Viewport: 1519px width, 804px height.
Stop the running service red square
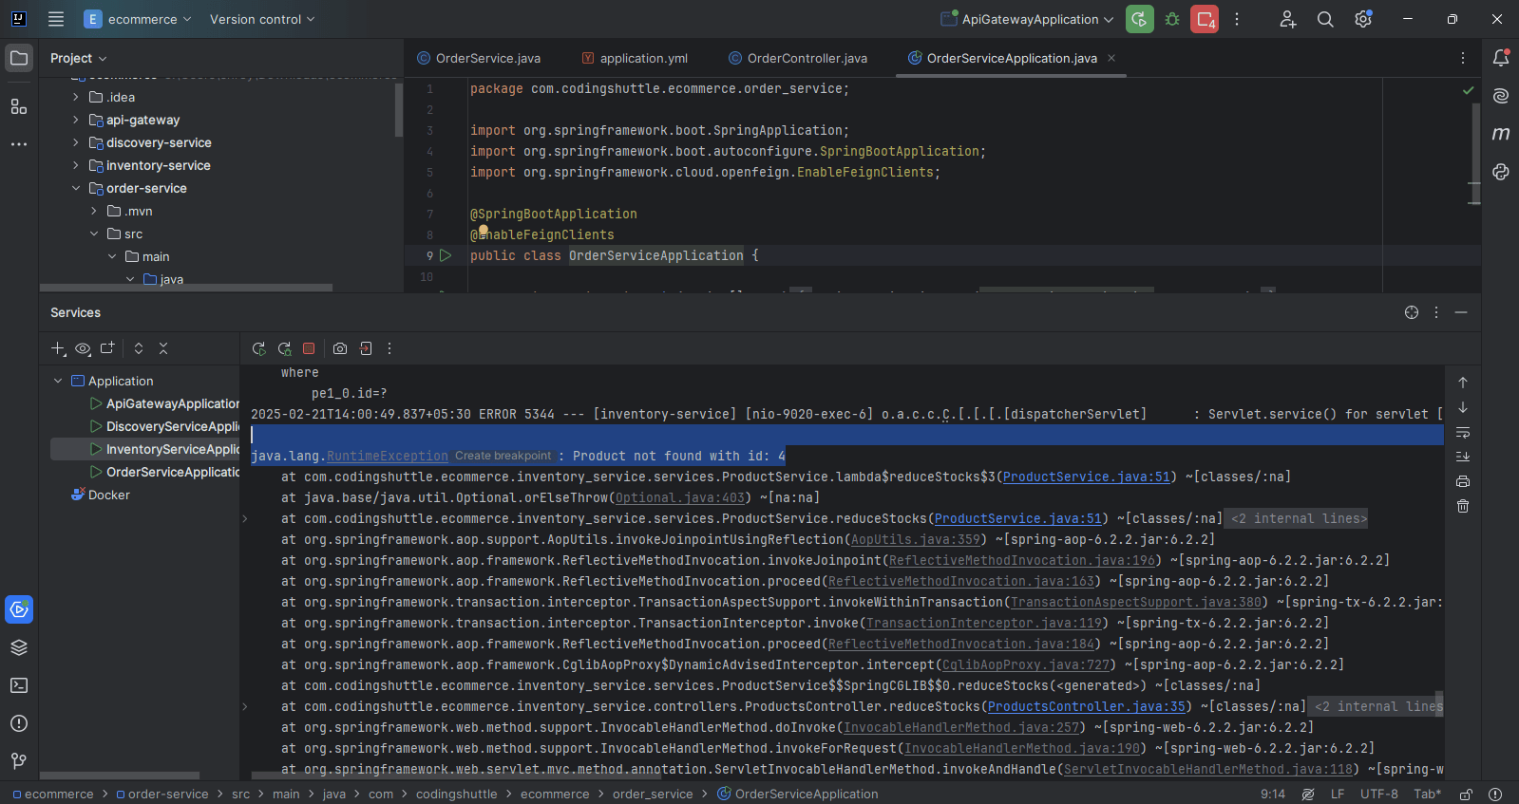[309, 348]
